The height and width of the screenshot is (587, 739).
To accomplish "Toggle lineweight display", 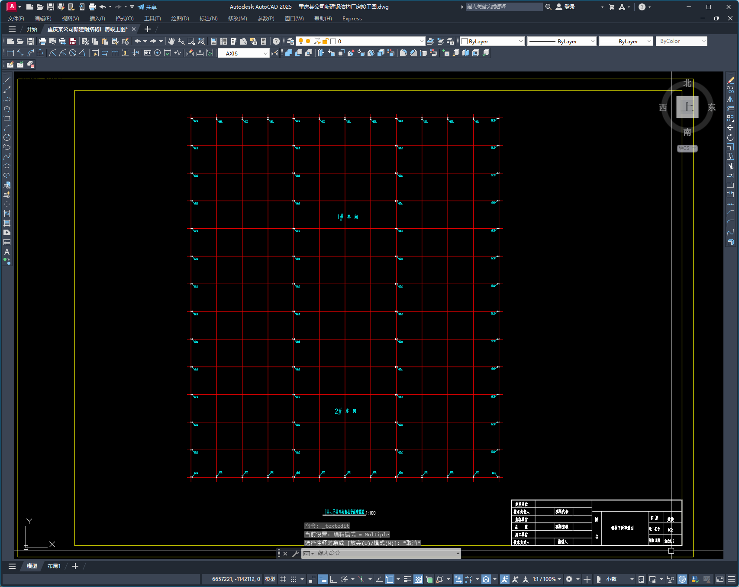I will (x=407, y=579).
